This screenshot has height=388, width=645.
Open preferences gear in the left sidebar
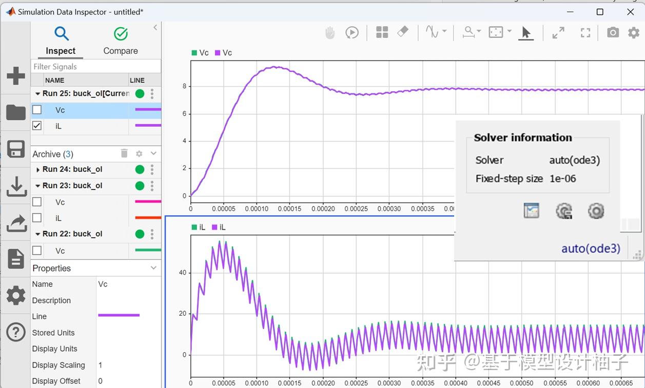point(16,296)
